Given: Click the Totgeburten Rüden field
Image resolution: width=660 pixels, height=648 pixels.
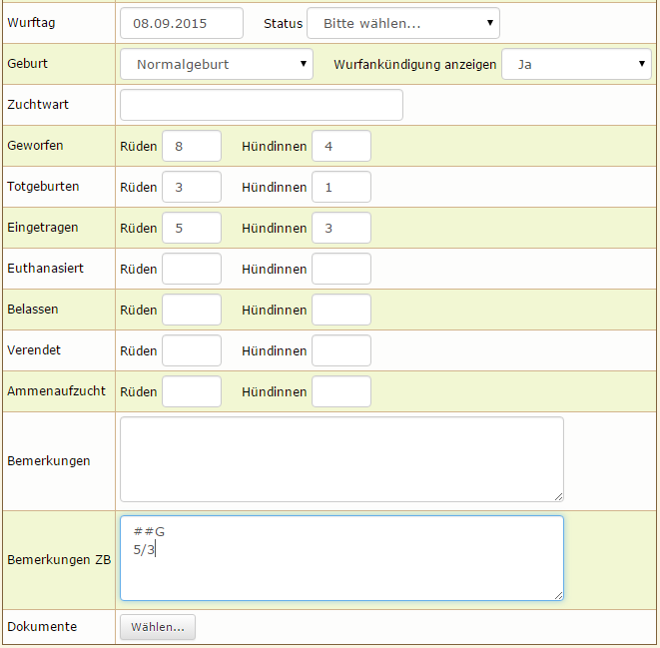Looking at the screenshot, I should [191, 187].
